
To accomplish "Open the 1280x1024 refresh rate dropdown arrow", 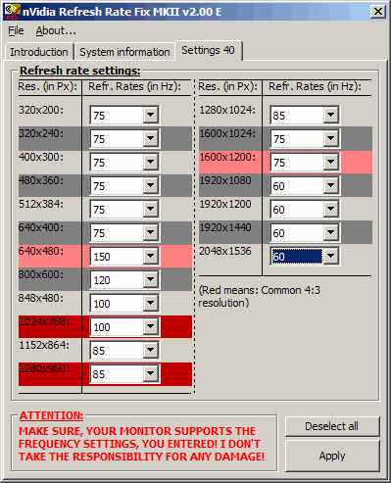I will click(331, 115).
